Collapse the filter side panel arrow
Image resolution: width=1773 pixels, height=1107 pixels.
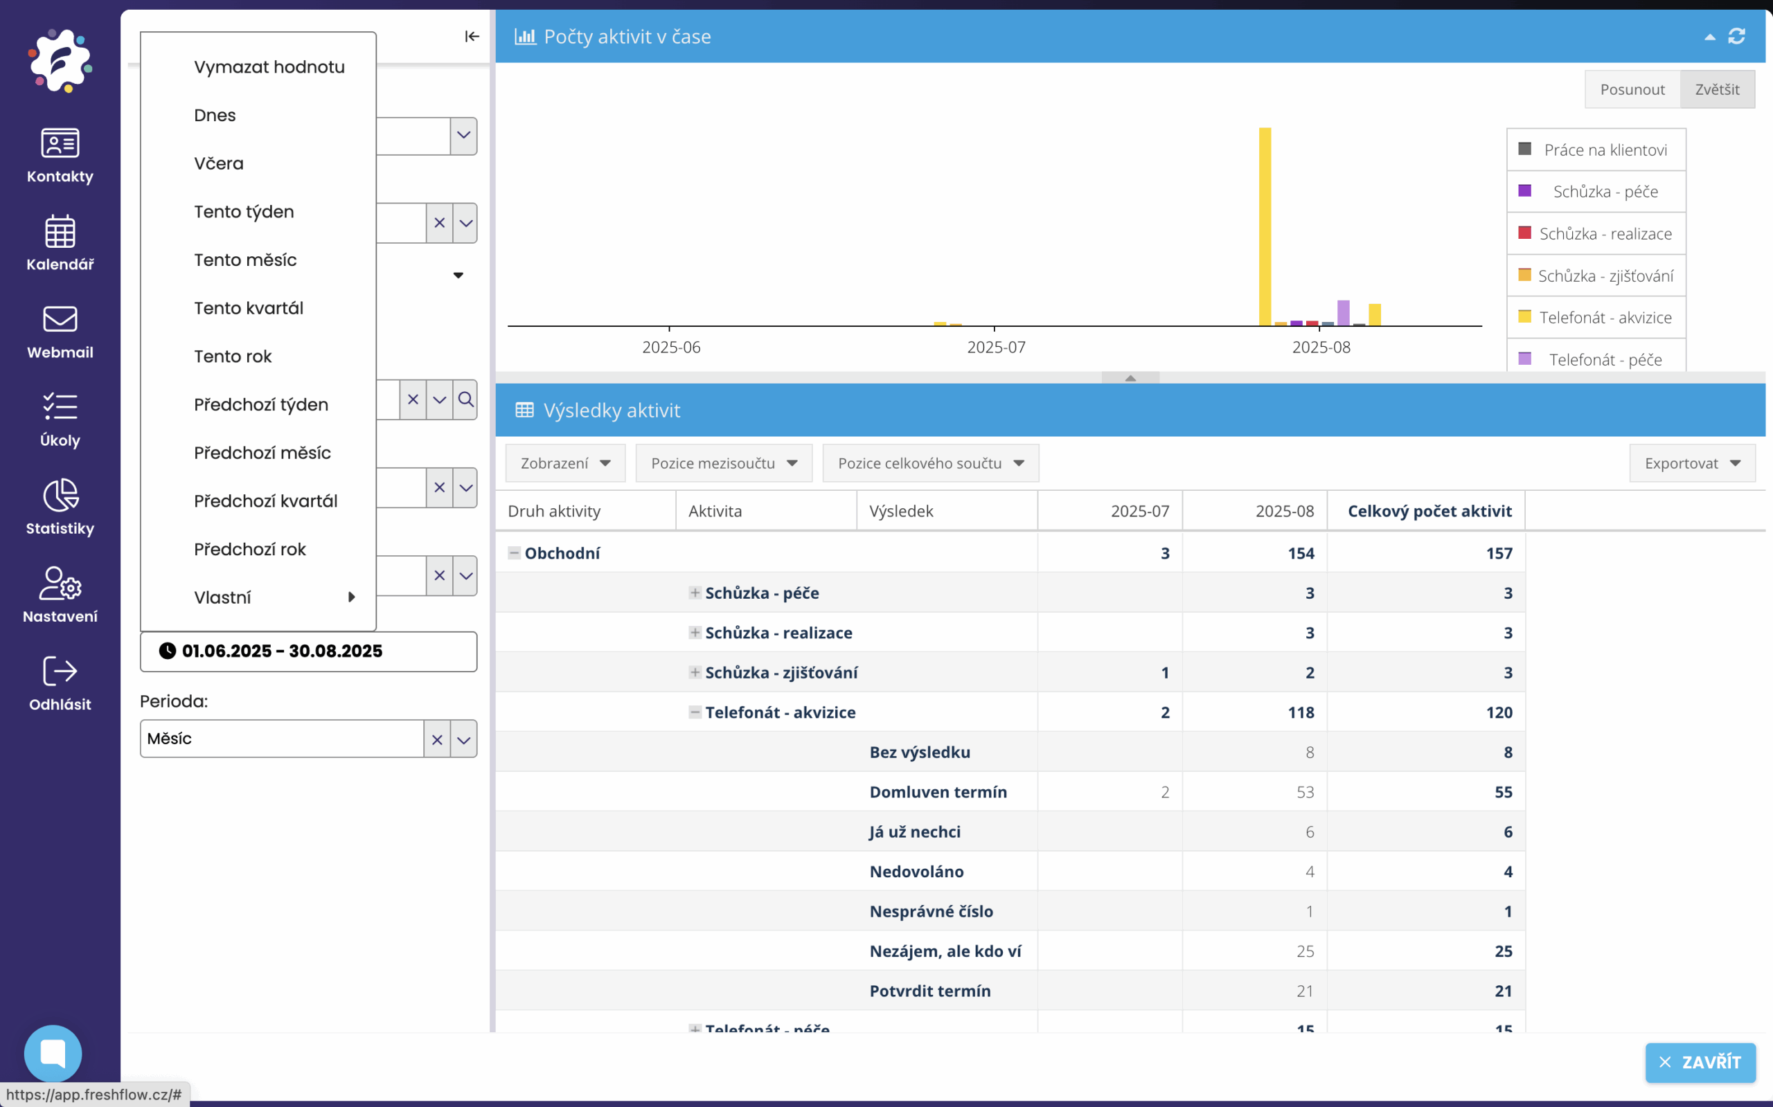(x=472, y=36)
